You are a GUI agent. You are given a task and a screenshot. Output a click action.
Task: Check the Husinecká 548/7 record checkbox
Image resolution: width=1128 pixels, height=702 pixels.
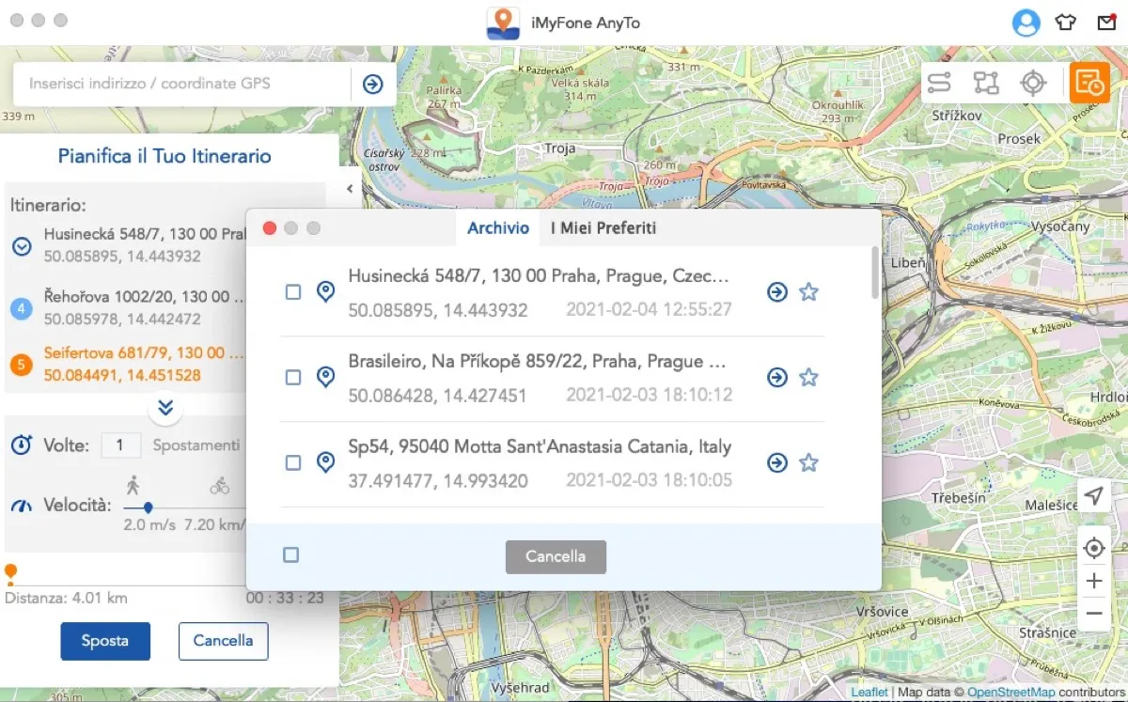tap(291, 292)
